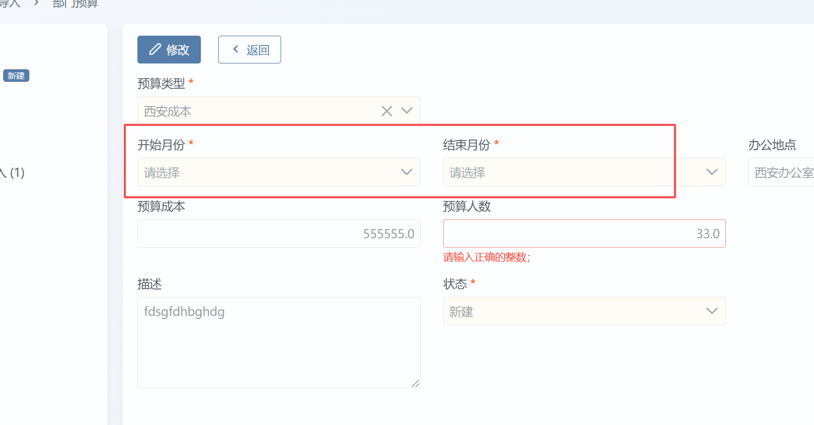814x425 pixels.
Task: Click the chevron arrow in the 预算类型 field
Action: 406,111
